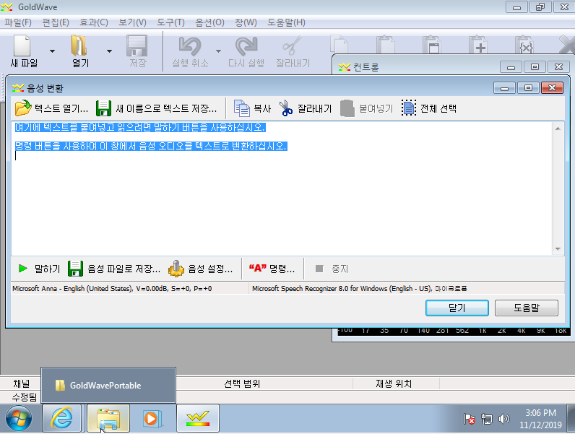Click the GoldWave taskbar icon
Screen dimensions: 575x434
tap(198, 418)
